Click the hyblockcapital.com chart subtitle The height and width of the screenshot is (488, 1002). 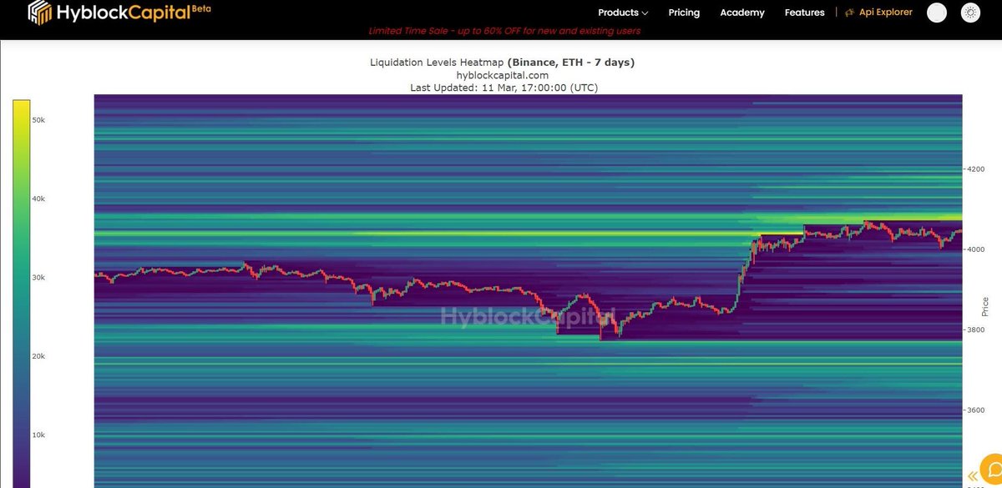pyautogui.click(x=504, y=75)
